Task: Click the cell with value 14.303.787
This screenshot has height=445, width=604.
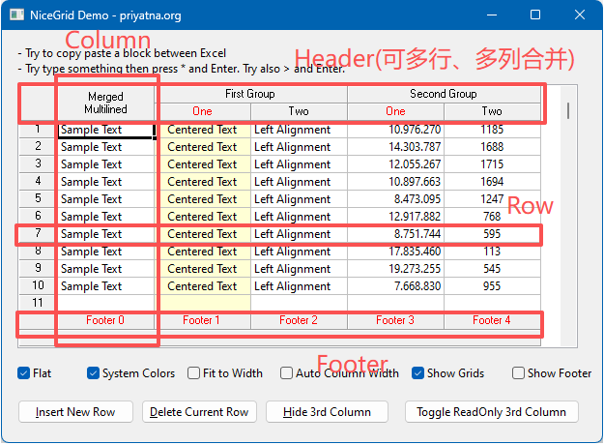Action: pyautogui.click(x=395, y=147)
